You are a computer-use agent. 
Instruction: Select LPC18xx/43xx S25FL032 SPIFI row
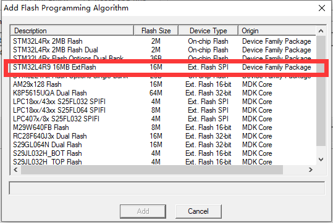click(x=163, y=102)
